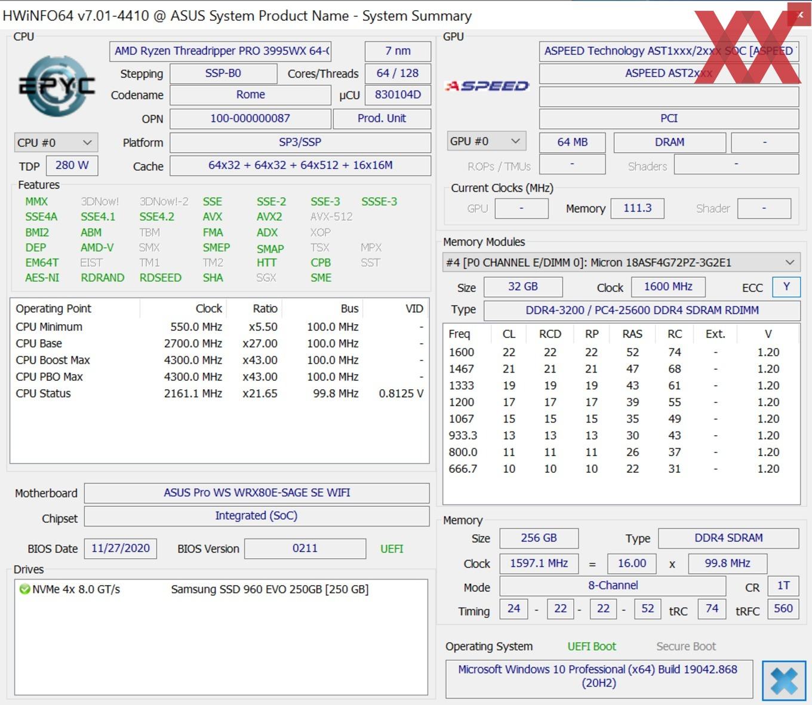Click the 1597.1 MHz memory clock

pos(539,563)
